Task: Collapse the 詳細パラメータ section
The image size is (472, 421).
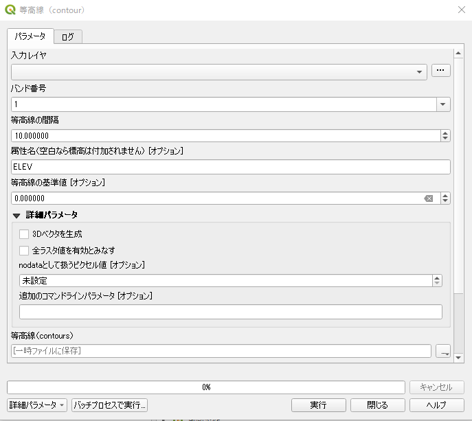Action: point(16,216)
